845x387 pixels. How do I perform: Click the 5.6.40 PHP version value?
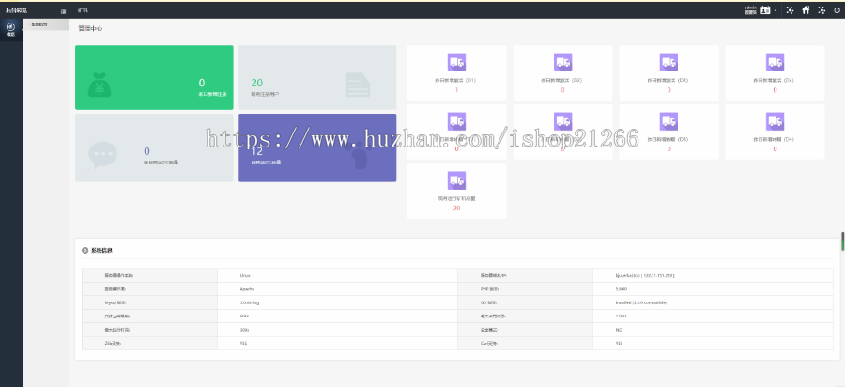[x=622, y=289]
